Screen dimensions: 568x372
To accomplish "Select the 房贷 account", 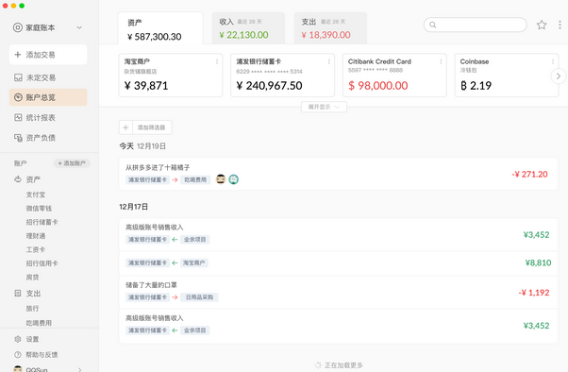I will coord(32,277).
